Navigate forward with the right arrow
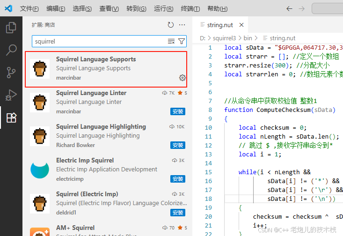This screenshot has height=236, width=343. (x=302, y=9)
